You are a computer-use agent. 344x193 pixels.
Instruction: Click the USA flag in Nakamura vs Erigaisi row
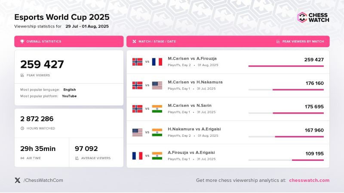tap(137, 132)
